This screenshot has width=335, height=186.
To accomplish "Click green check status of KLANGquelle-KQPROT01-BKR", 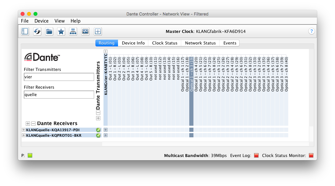I will pos(98,135).
